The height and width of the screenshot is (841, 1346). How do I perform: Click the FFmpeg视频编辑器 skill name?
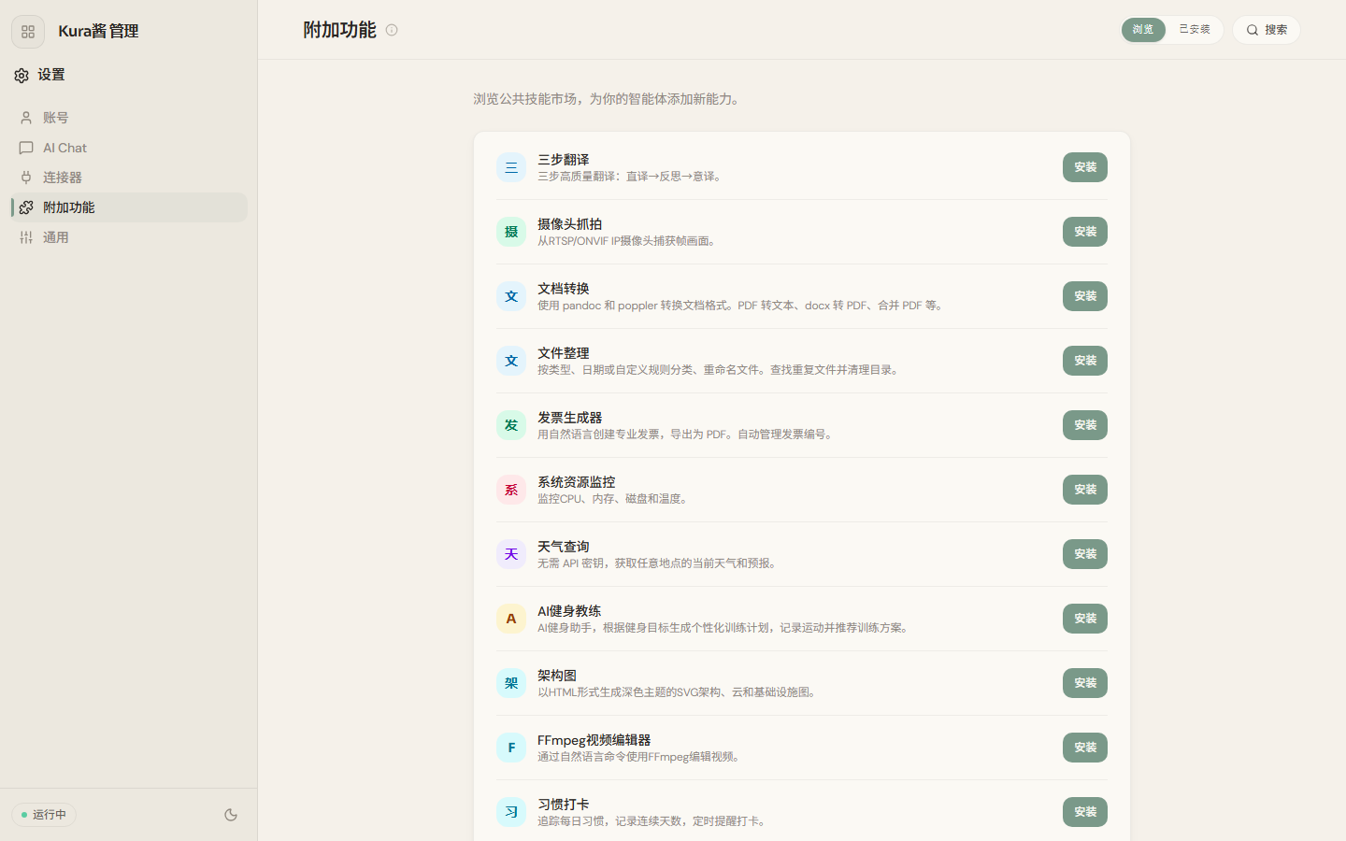594,740
